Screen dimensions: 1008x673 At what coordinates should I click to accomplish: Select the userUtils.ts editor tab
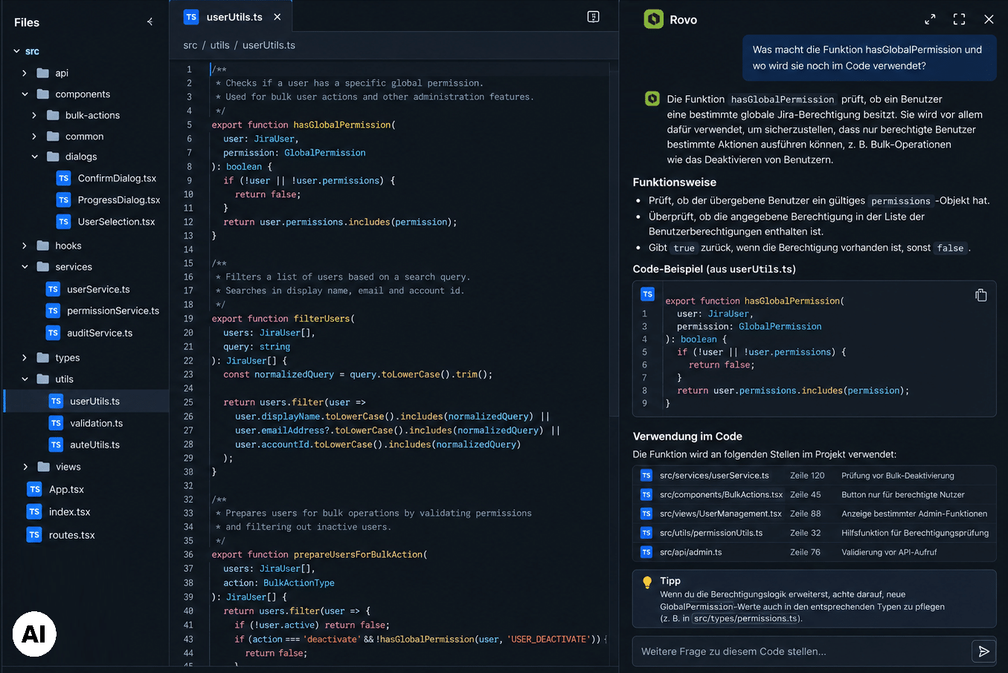coord(231,16)
